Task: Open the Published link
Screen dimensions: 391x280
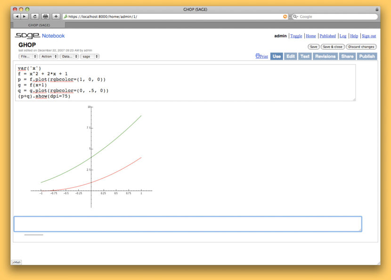Action: pos(328,36)
